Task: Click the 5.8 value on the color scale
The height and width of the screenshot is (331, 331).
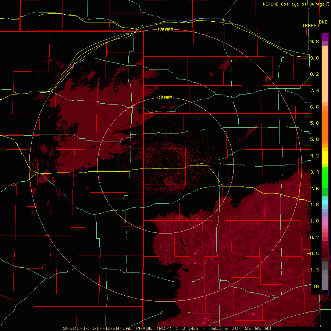Action: [x=314, y=123]
